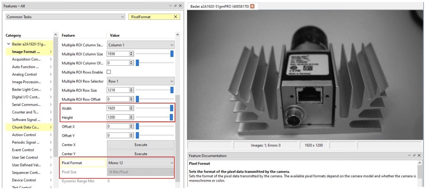
Task: Select Action Control category
Action: tap(24, 135)
